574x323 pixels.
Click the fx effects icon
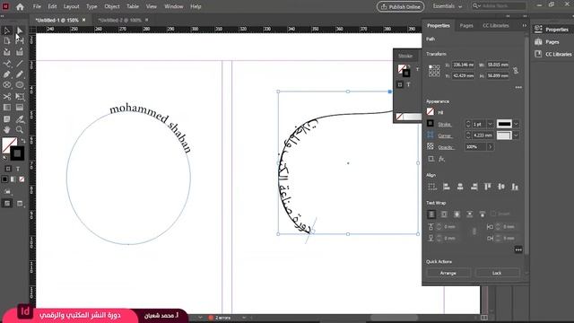coord(442,159)
